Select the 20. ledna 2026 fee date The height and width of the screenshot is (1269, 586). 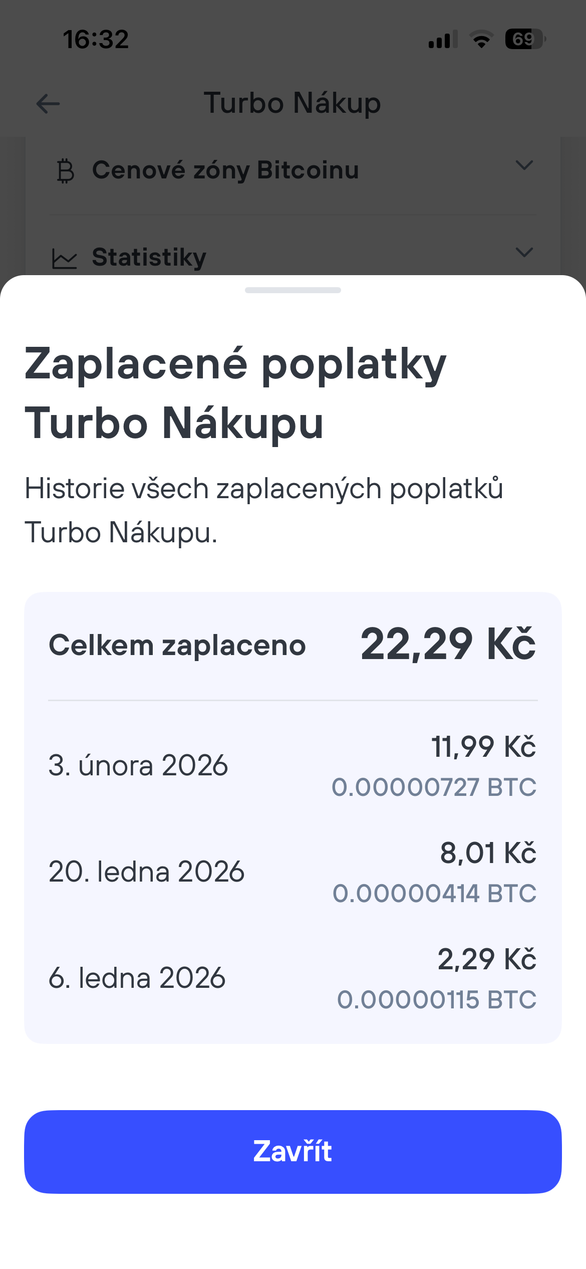pyautogui.click(x=146, y=872)
